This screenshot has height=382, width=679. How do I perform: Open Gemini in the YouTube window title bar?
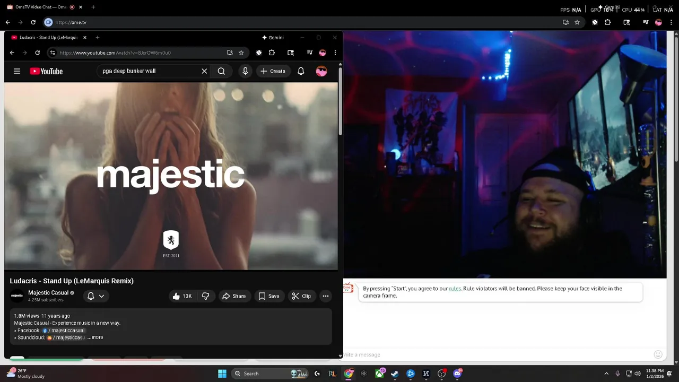coord(273,38)
